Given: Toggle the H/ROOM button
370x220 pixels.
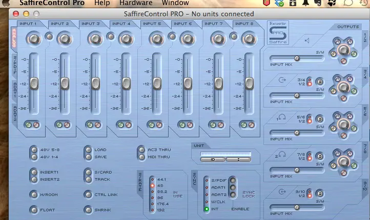Looking at the screenshot, I should point(34,194).
